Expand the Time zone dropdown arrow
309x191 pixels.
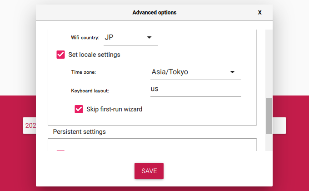[232, 72]
